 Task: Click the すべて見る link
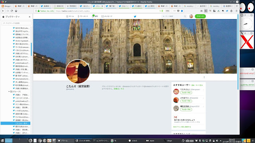pos(199,85)
